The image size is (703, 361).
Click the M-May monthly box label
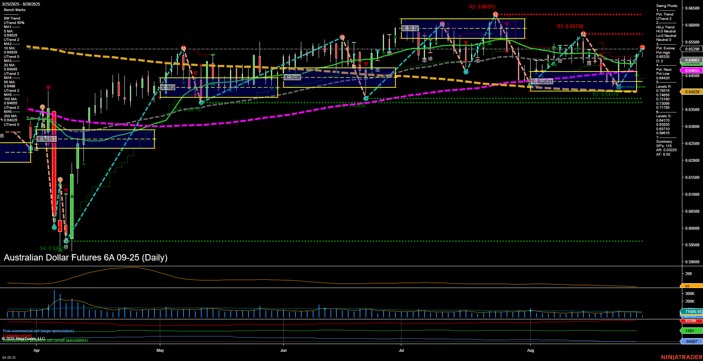click(168, 87)
